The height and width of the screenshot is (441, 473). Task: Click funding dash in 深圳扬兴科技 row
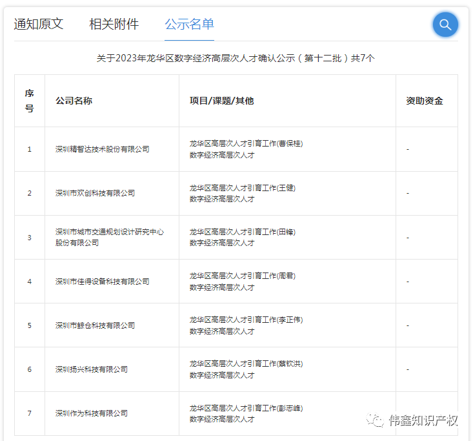[x=408, y=369]
